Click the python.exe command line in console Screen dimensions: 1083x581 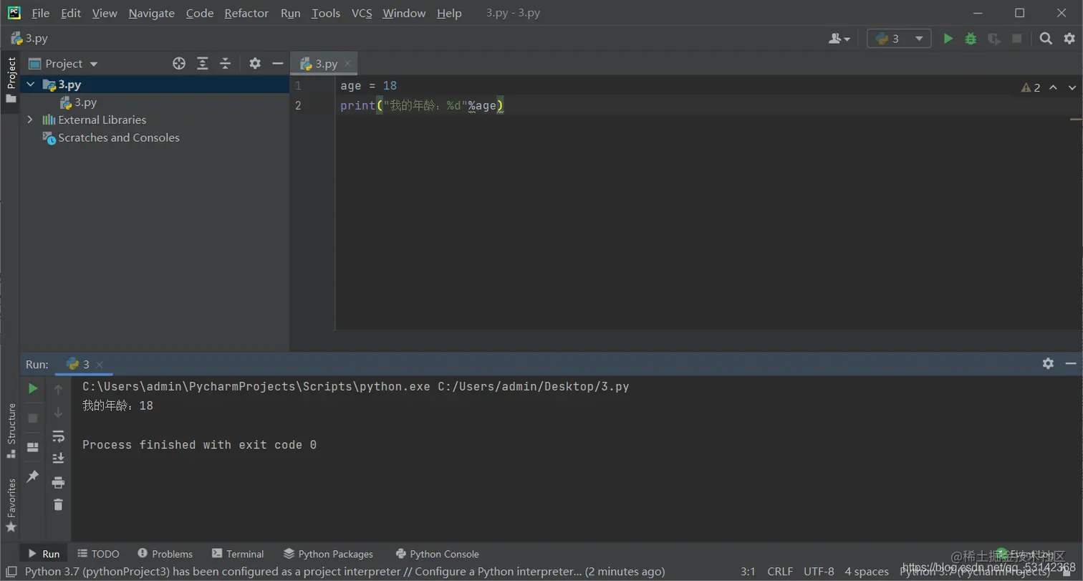pos(355,386)
